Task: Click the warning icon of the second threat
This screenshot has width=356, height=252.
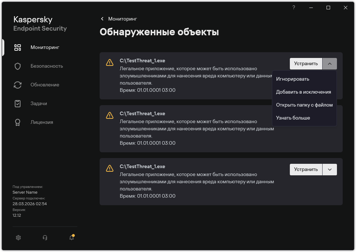Action: [110, 116]
